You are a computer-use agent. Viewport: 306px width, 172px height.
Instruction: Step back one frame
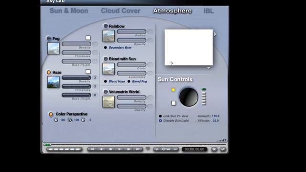101,149
